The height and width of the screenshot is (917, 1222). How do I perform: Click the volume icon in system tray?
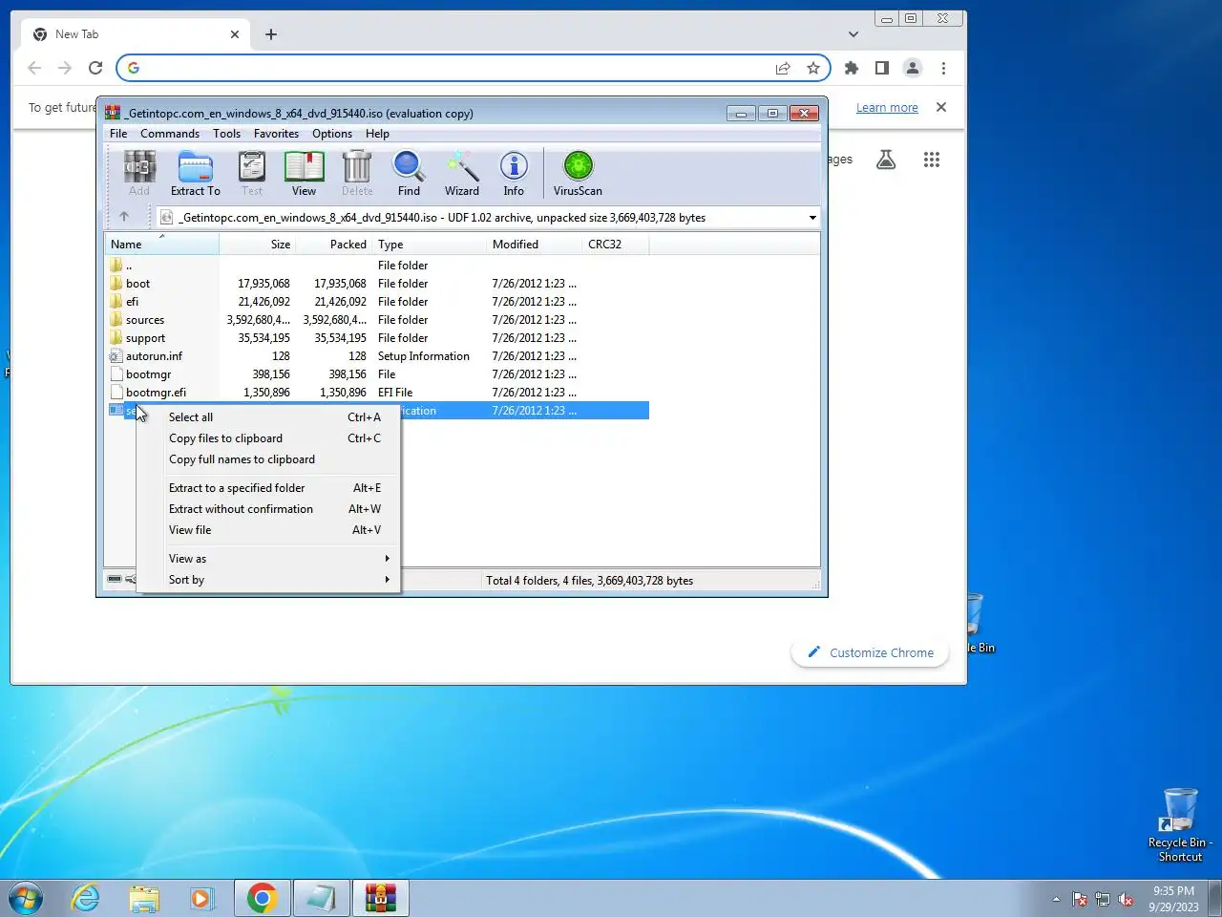click(1126, 899)
